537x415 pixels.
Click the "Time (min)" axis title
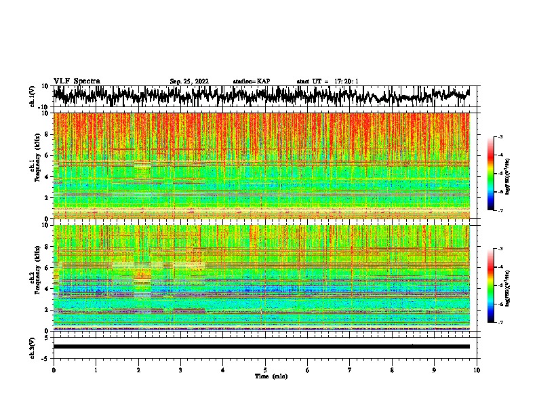(271, 376)
